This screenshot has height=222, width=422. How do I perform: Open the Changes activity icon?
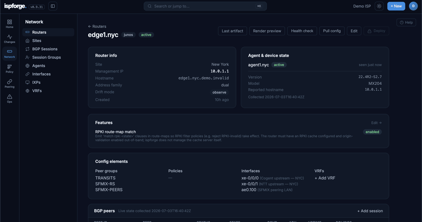coord(9,39)
